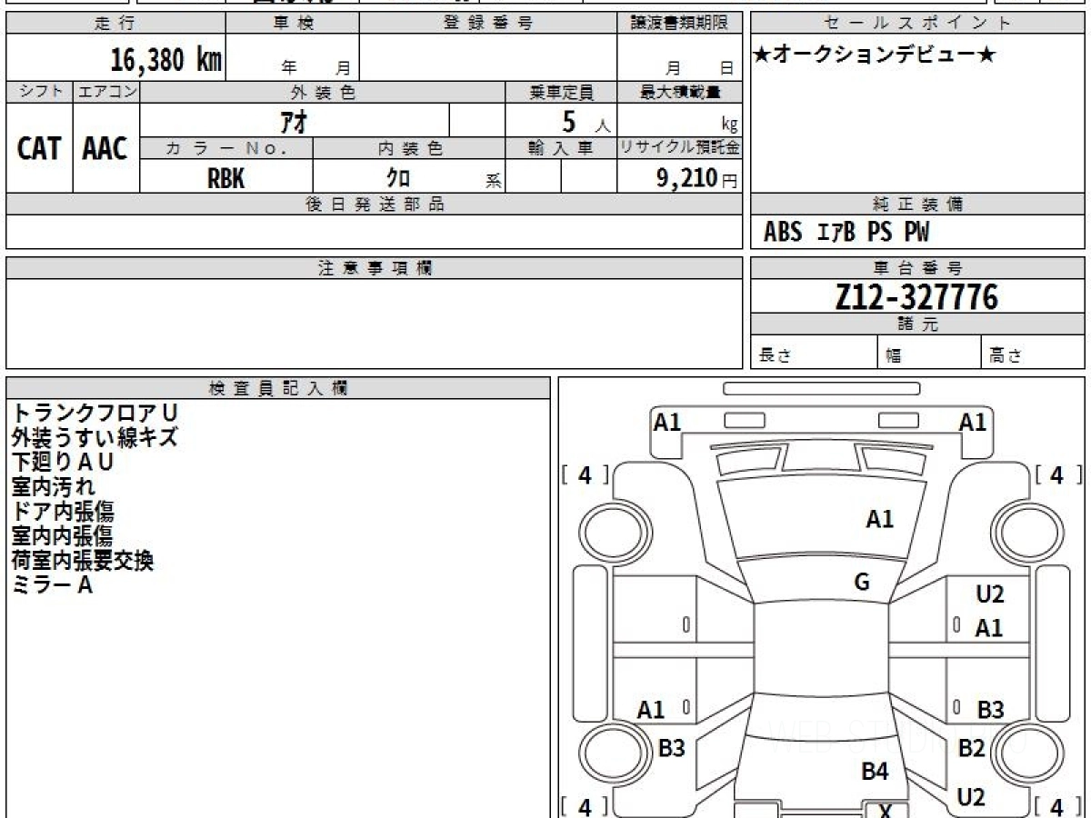Select the CAT shift value
The width and height of the screenshot is (1091, 818).
[x=39, y=148]
